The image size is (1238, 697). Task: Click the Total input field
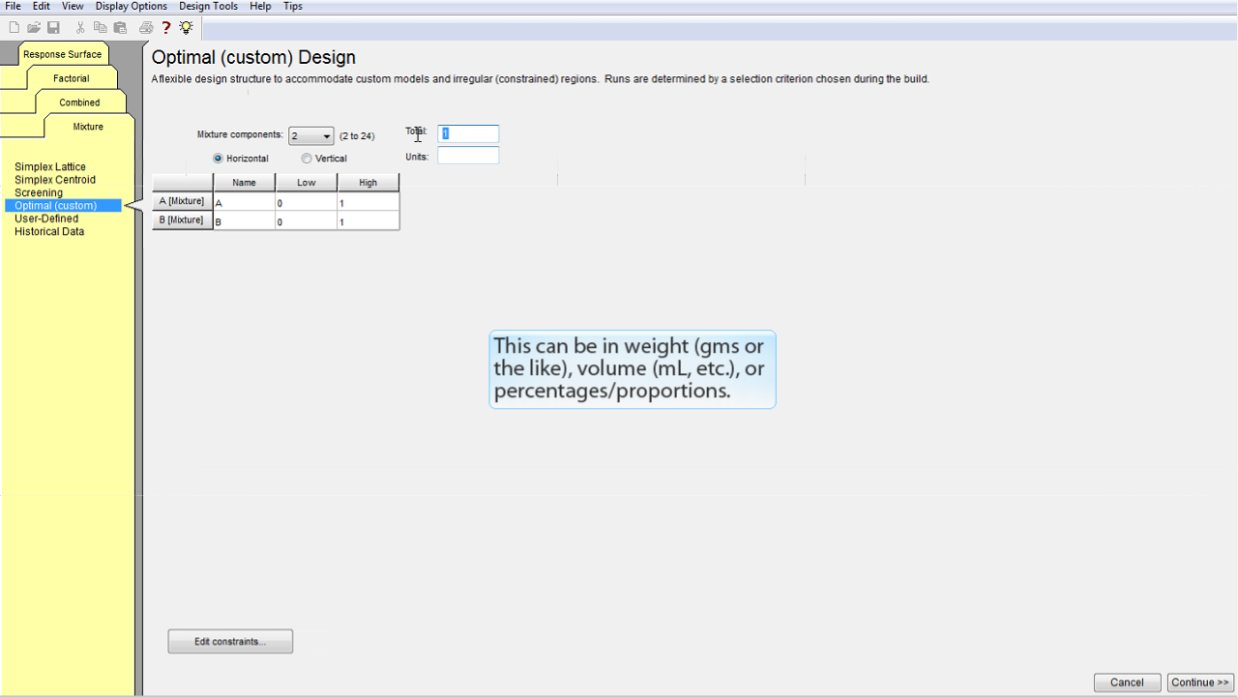point(468,133)
